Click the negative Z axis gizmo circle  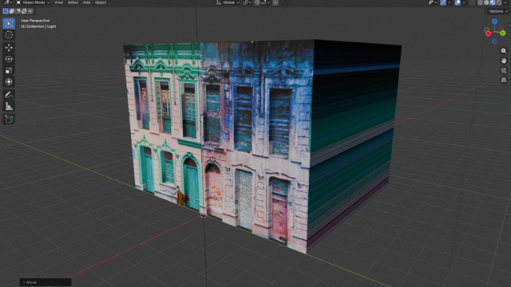[494, 42]
